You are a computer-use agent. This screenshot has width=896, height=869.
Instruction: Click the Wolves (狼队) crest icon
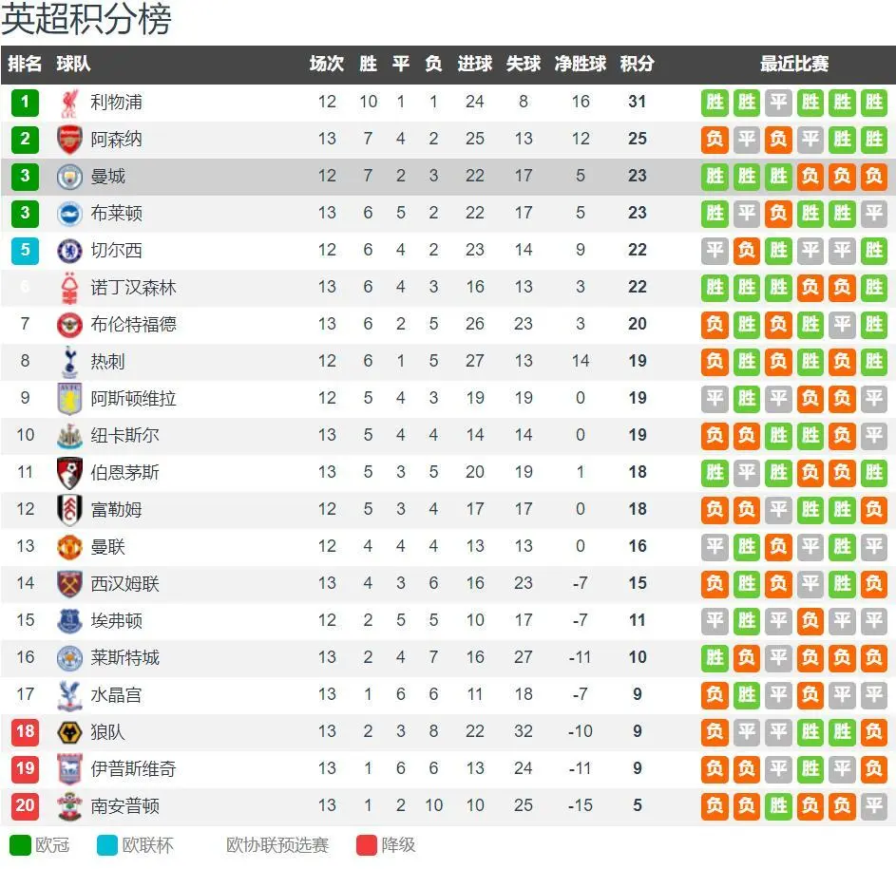pyautogui.click(x=69, y=732)
